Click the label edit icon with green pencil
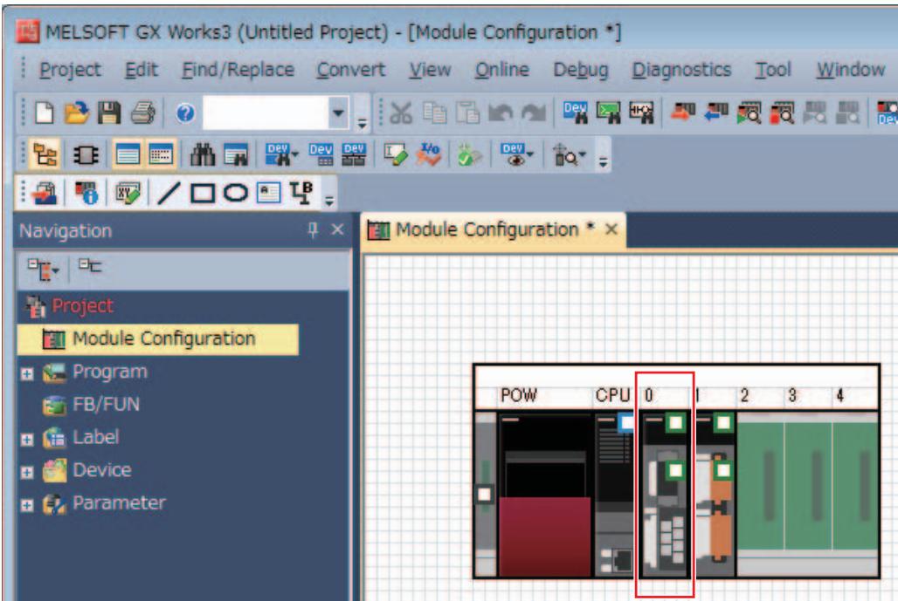The image size is (898, 601). click(395, 154)
